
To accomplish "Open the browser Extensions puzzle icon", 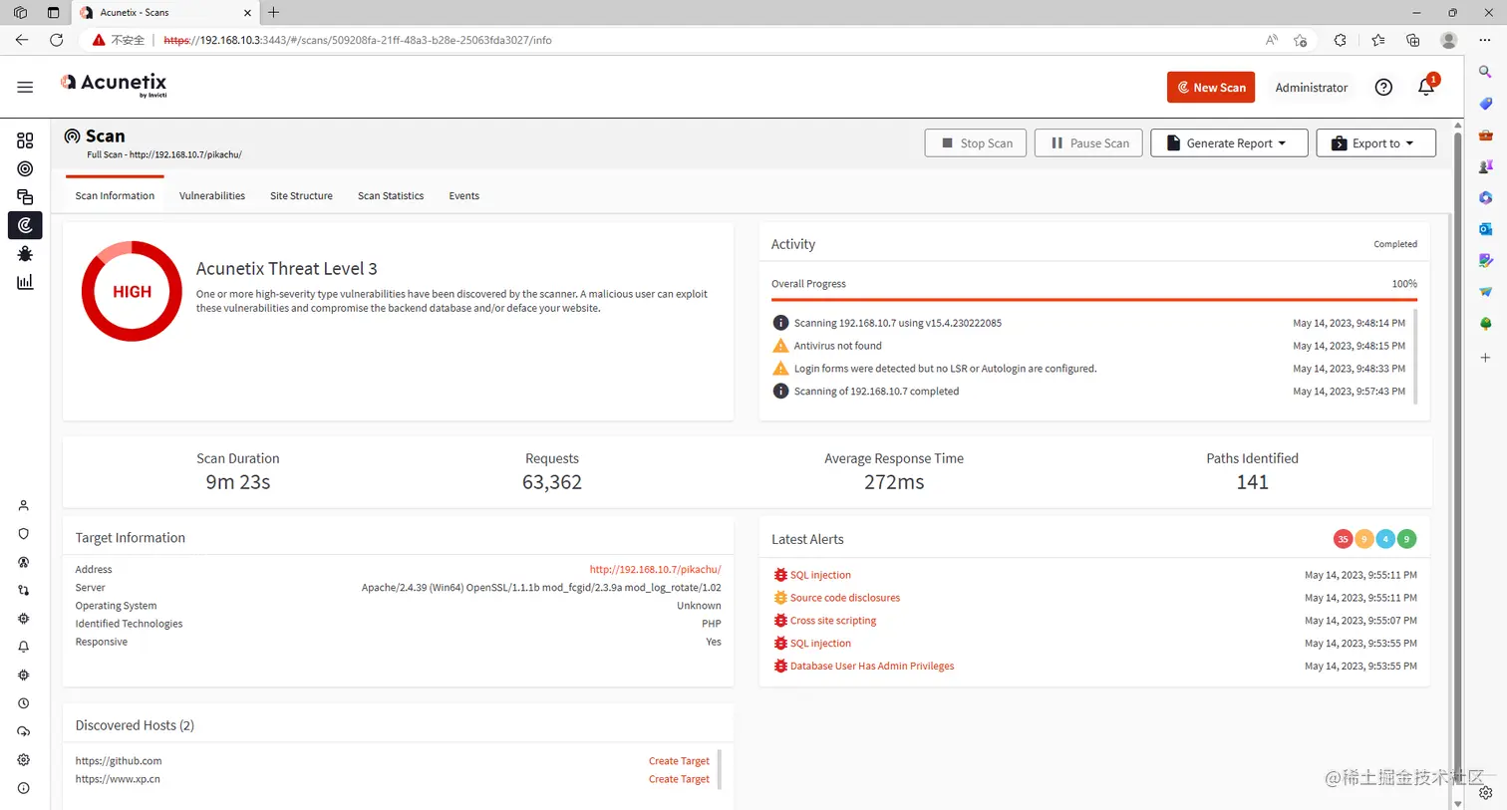I will click(x=1340, y=40).
